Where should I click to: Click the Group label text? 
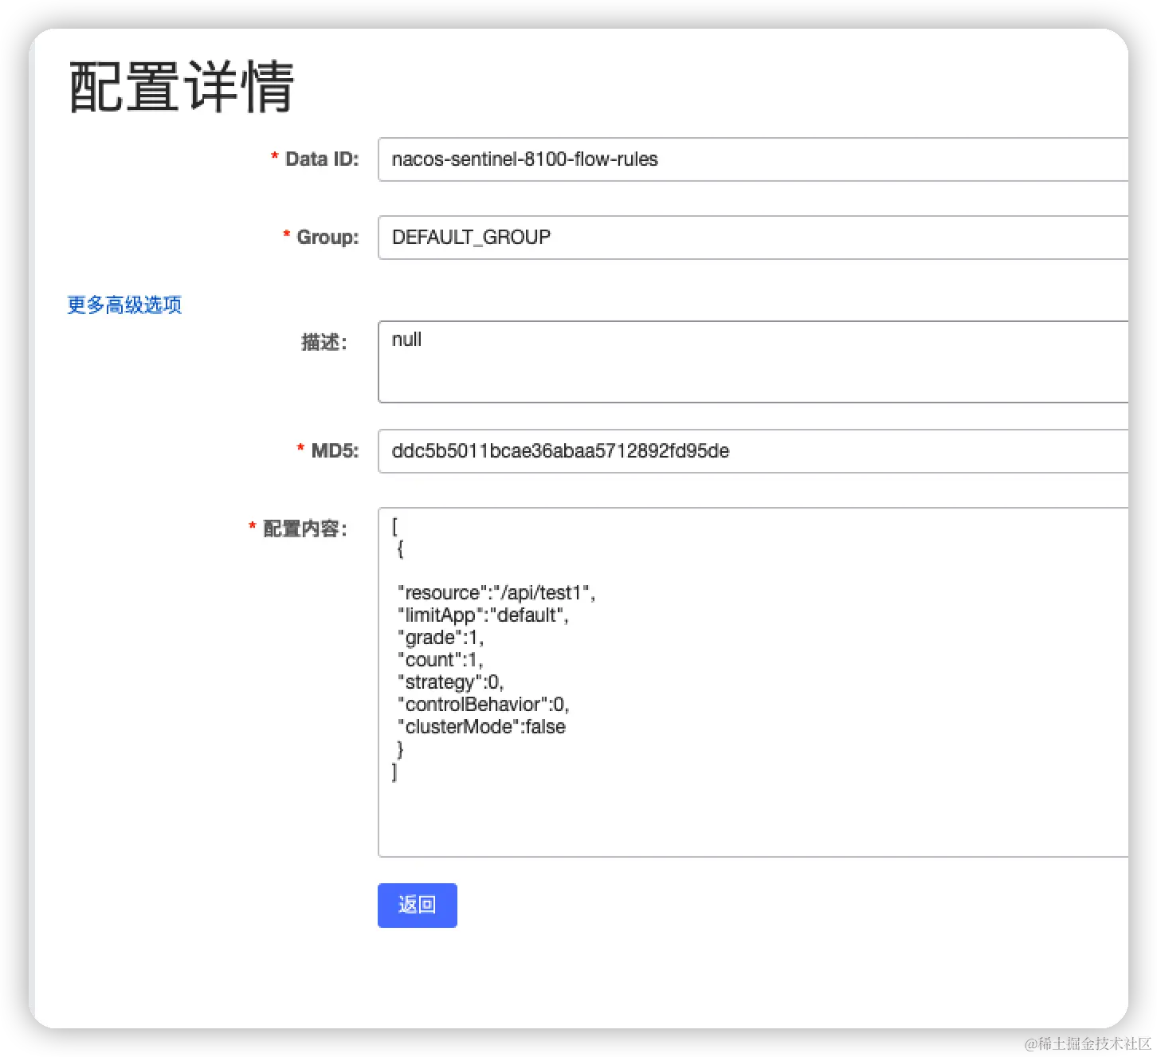(327, 237)
